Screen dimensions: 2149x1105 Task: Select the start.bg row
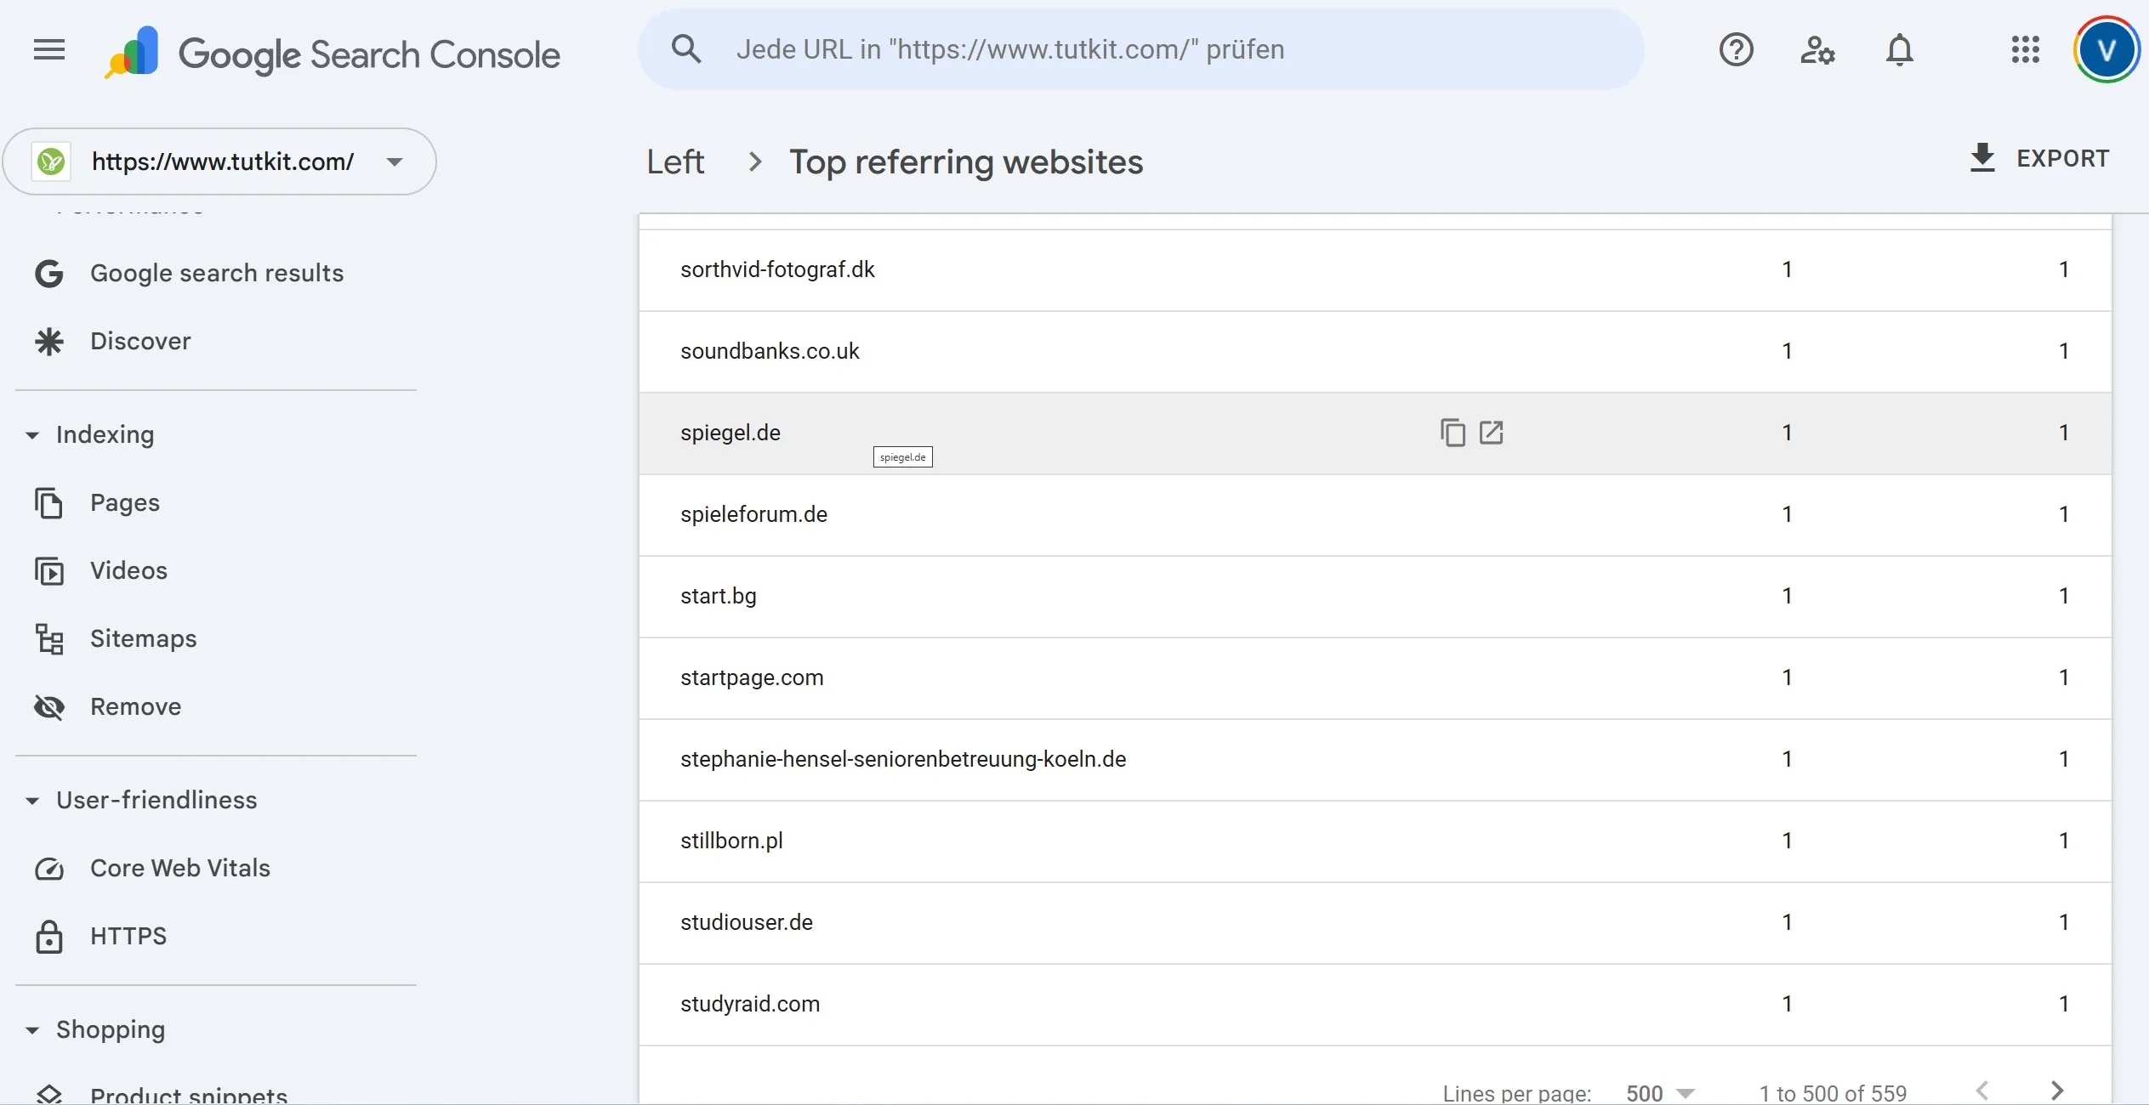[x=1375, y=596]
